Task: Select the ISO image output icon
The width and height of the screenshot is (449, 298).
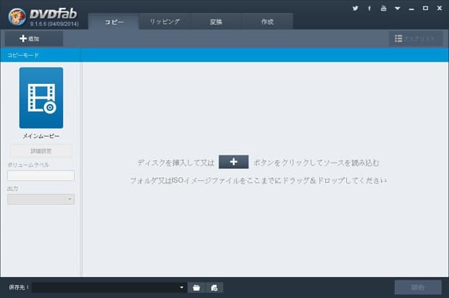Action: pos(214,287)
